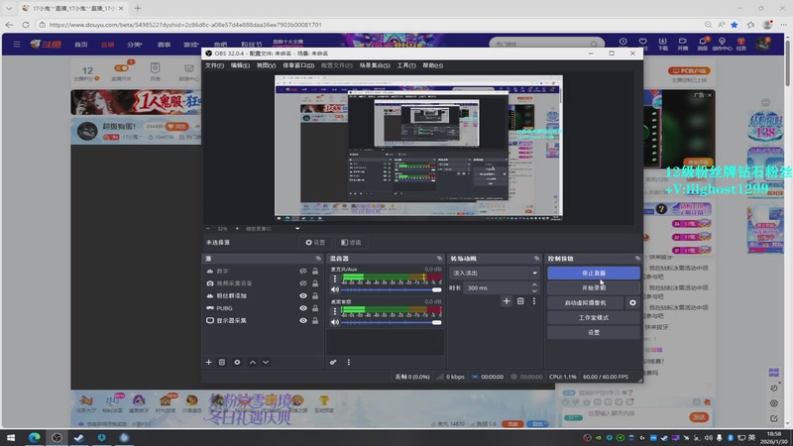Viewport: 793px width, 446px height.
Task: Show the hidden 数字 source
Action: coord(303,271)
